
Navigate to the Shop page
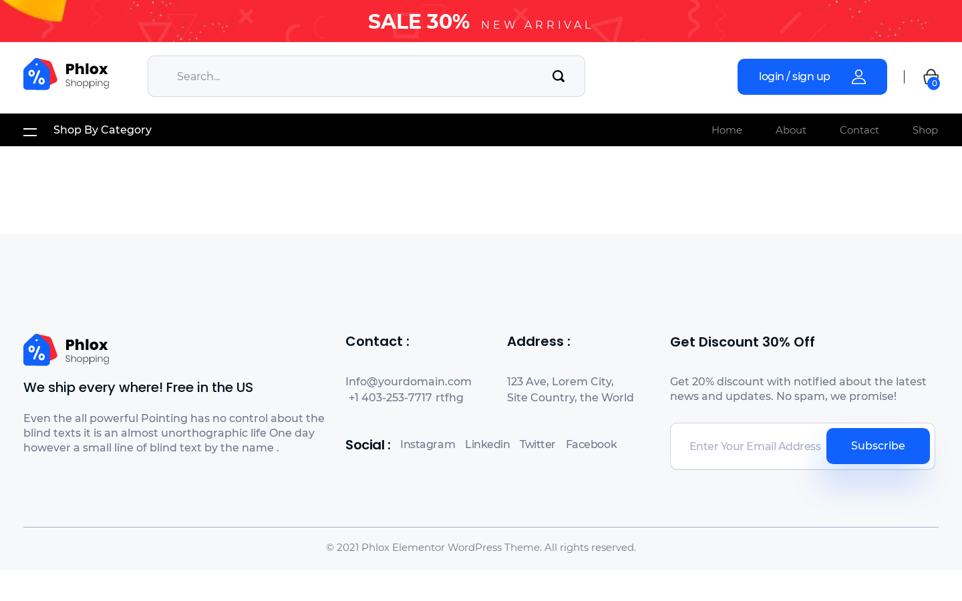(925, 130)
